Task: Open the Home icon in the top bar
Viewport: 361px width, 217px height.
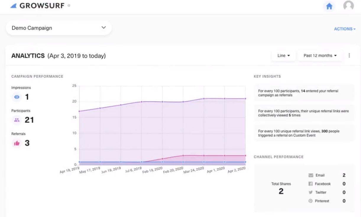Action: [x=329, y=6]
